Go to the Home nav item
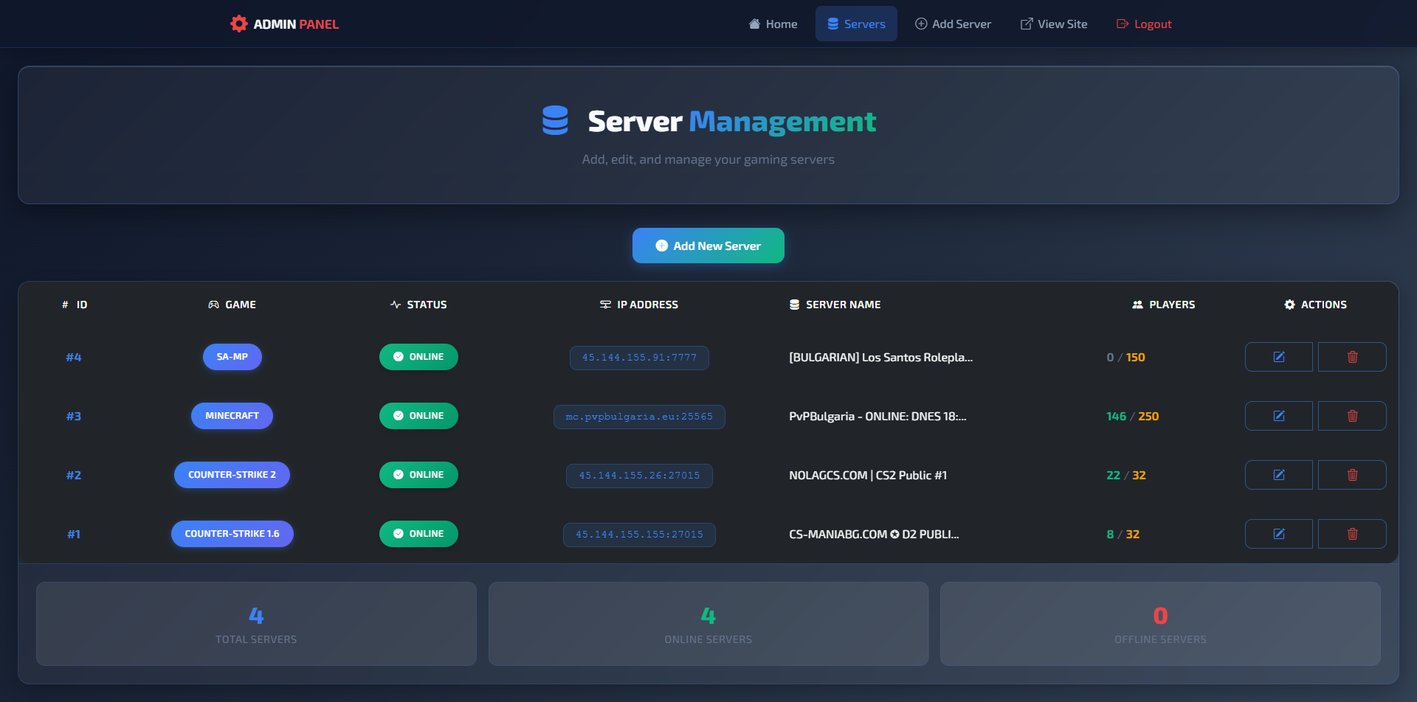 tap(773, 24)
